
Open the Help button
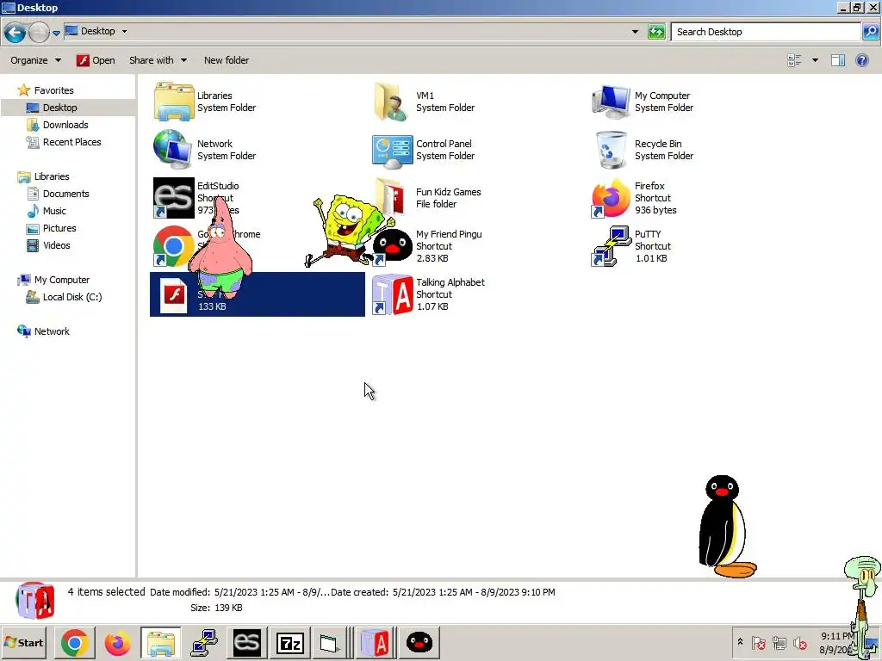click(861, 60)
